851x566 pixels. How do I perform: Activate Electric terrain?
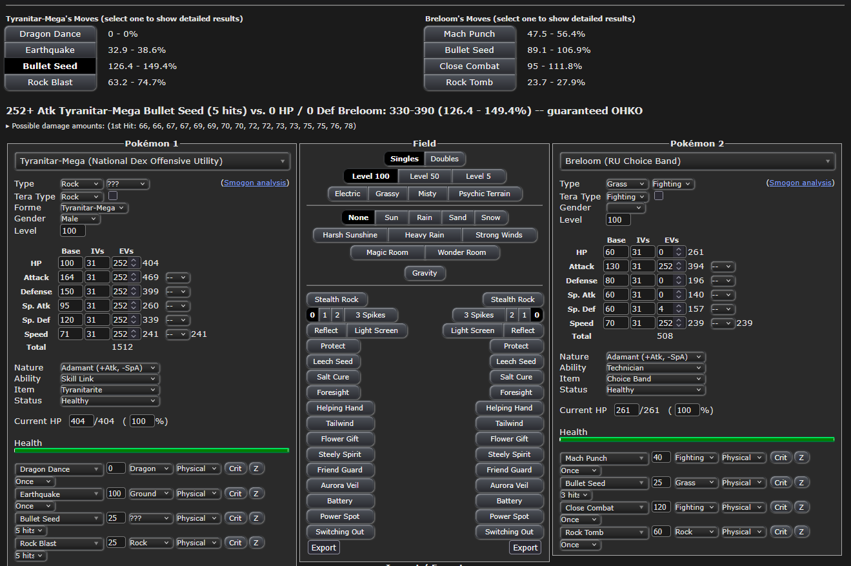(348, 194)
